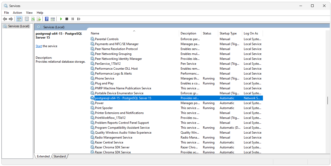Image resolution: width=331 pixels, height=166 pixels.
Task: Click the vertical scrollbar thumb of the services list
Action: tap(328, 100)
